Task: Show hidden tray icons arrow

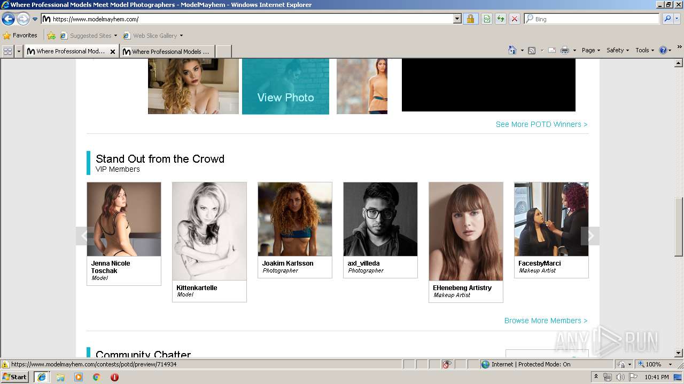Action: pyautogui.click(x=596, y=377)
